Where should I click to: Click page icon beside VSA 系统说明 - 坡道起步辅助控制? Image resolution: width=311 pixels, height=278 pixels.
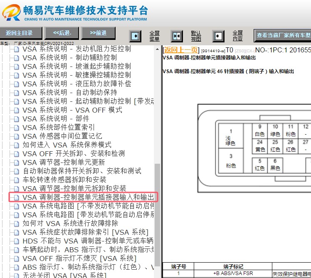(x=17, y=66)
